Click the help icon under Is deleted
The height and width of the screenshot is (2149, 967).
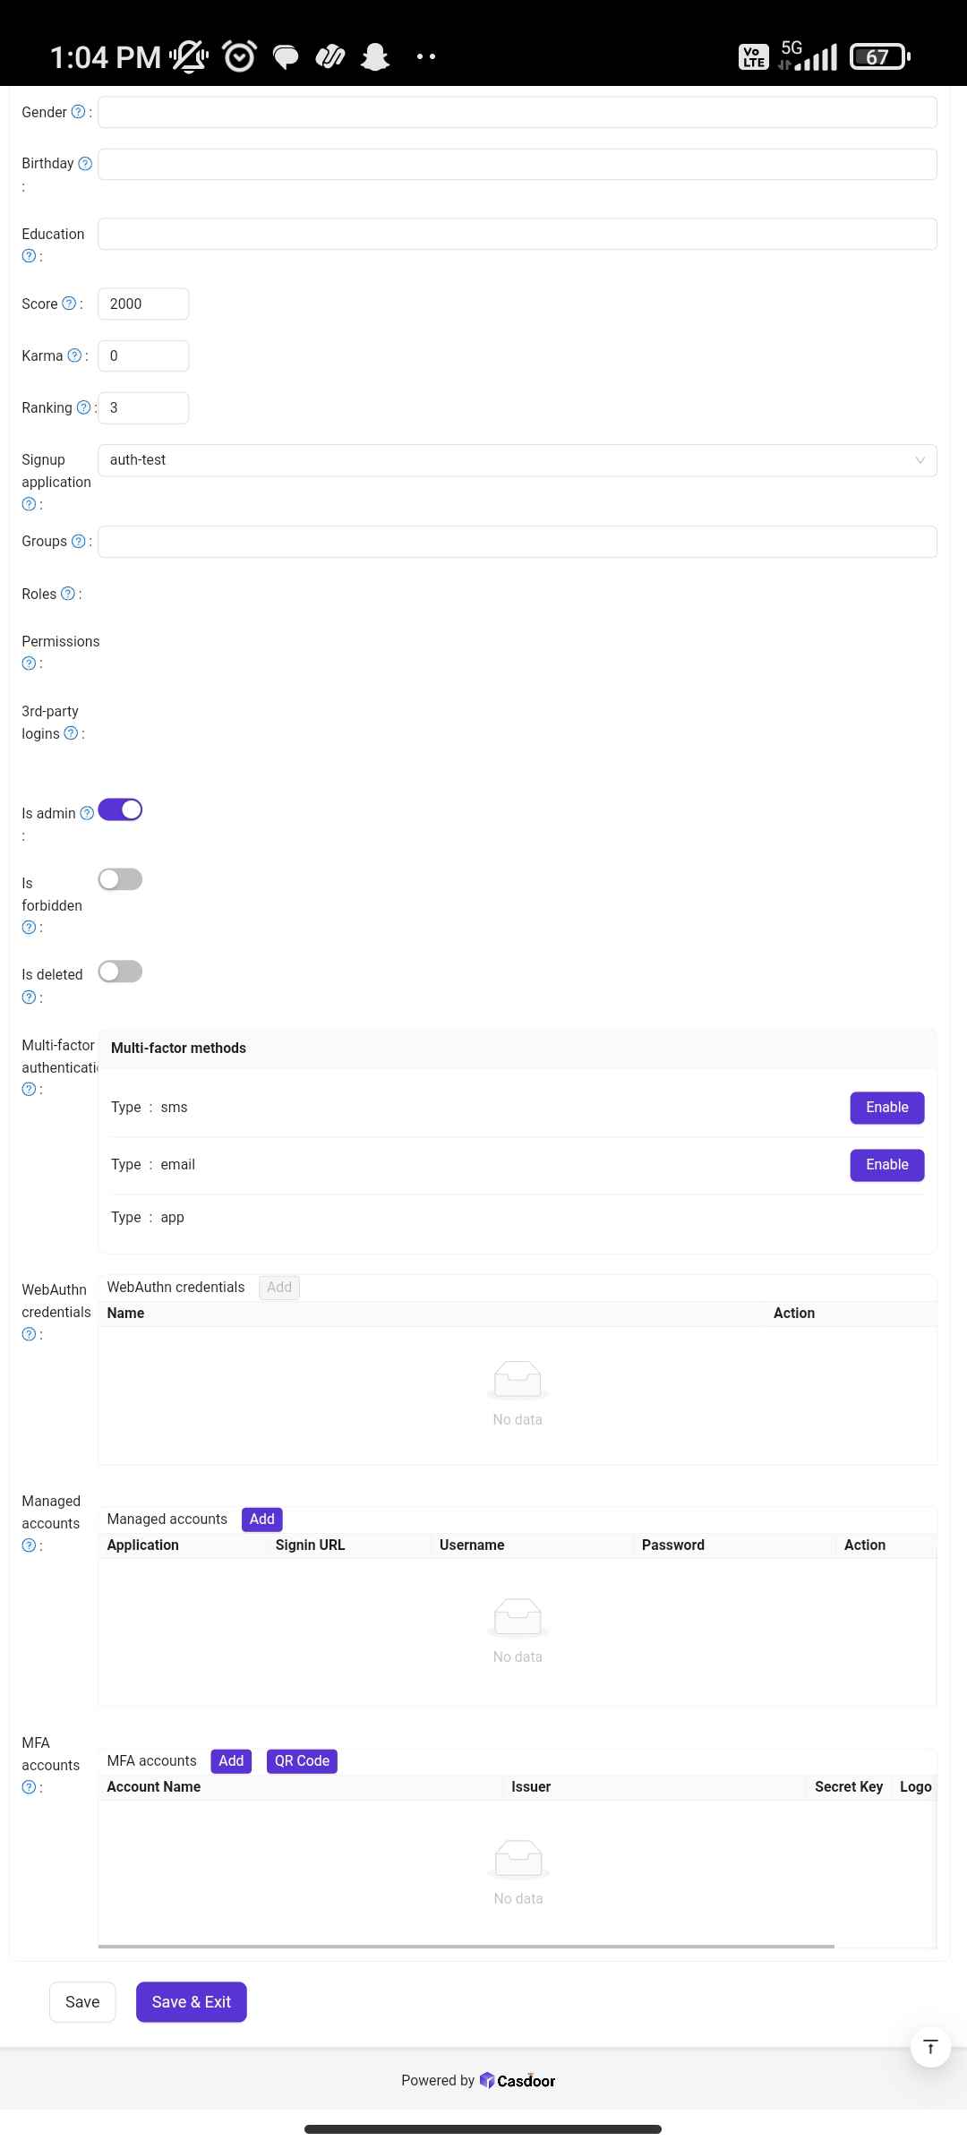coord(29,997)
